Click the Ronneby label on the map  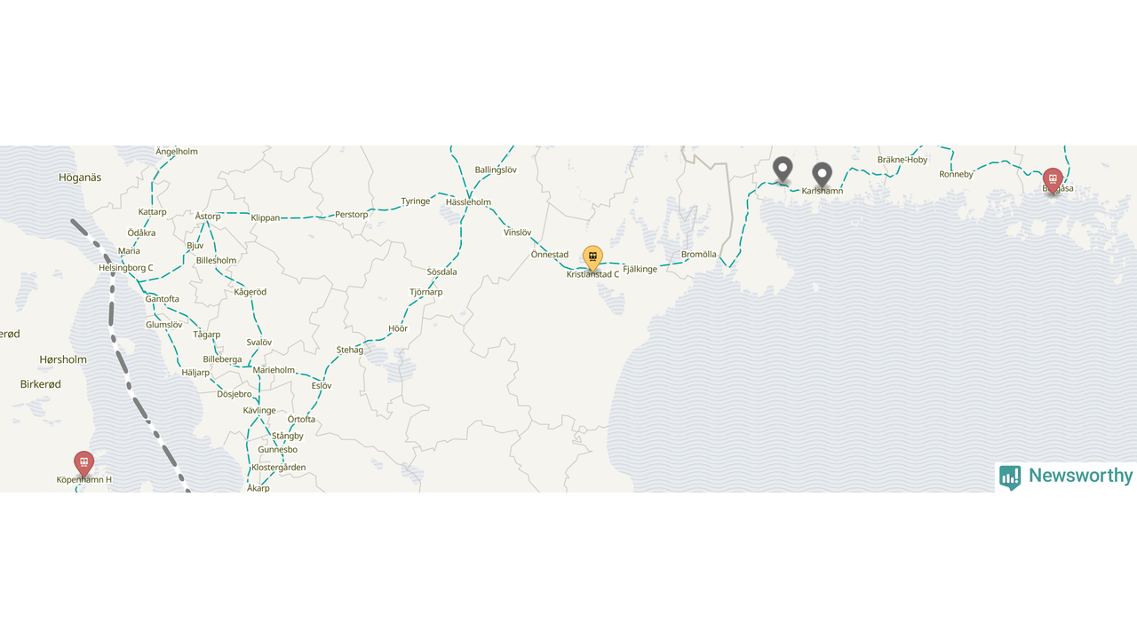click(957, 175)
